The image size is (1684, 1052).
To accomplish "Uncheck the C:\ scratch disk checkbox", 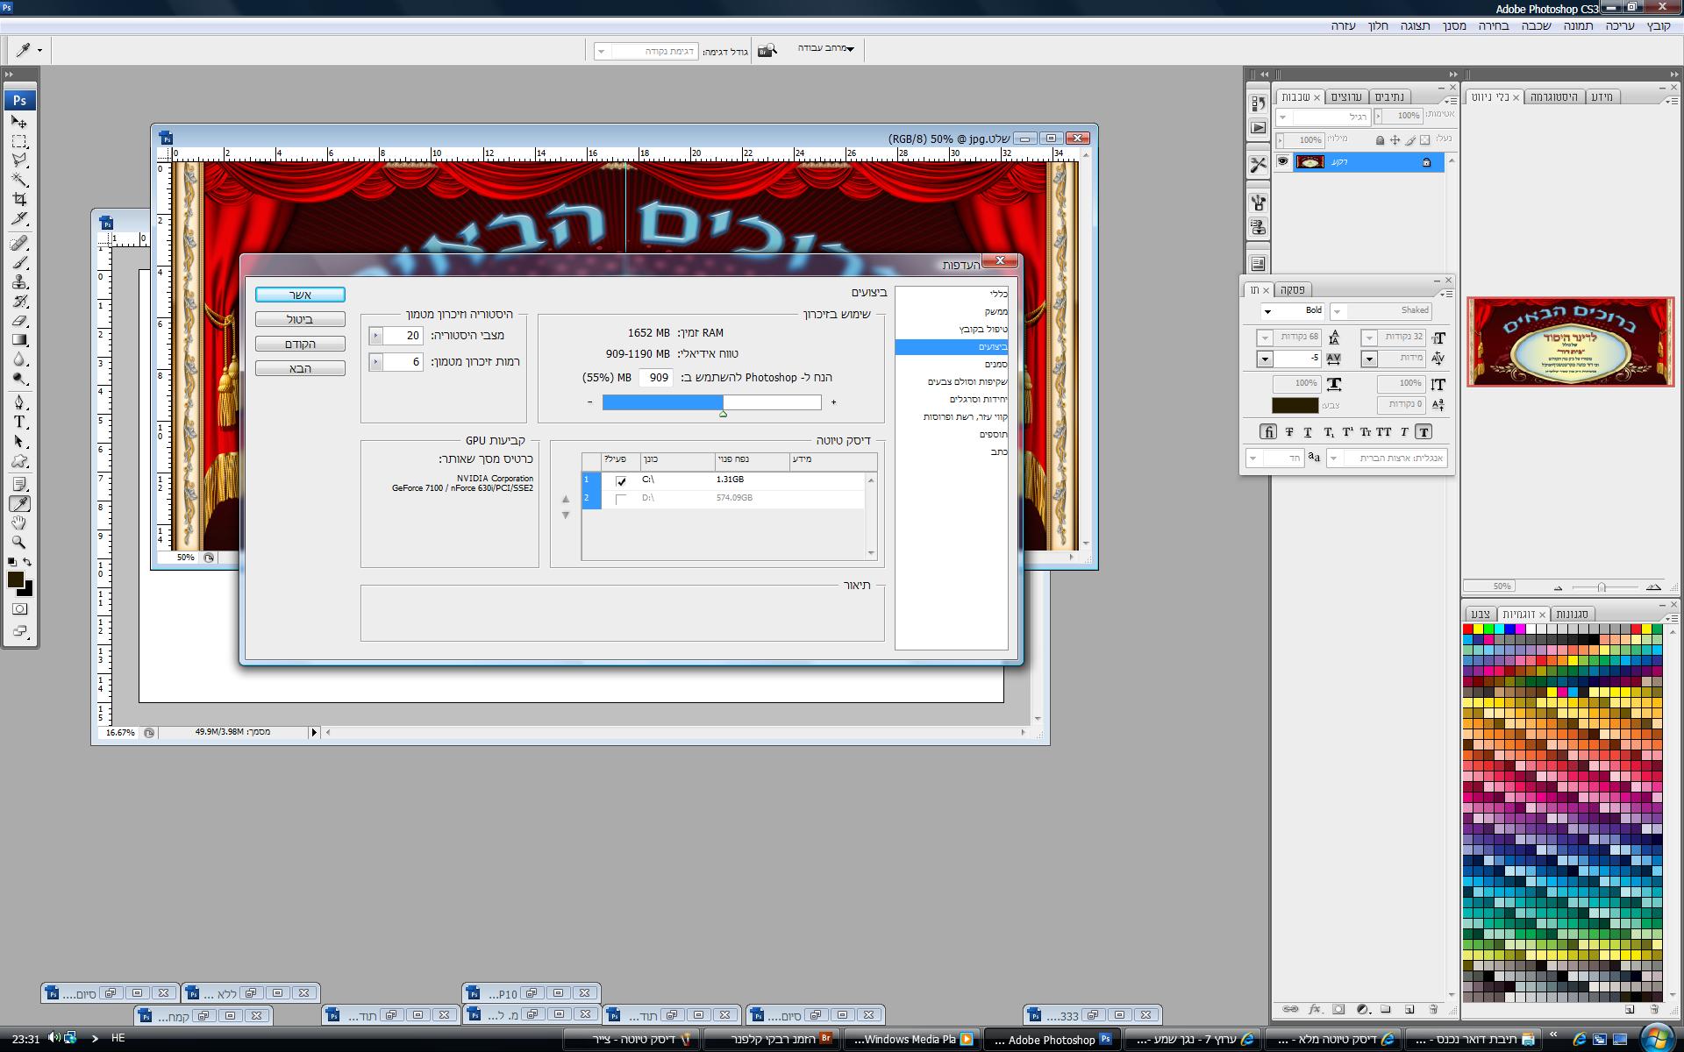I will pyautogui.click(x=621, y=480).
